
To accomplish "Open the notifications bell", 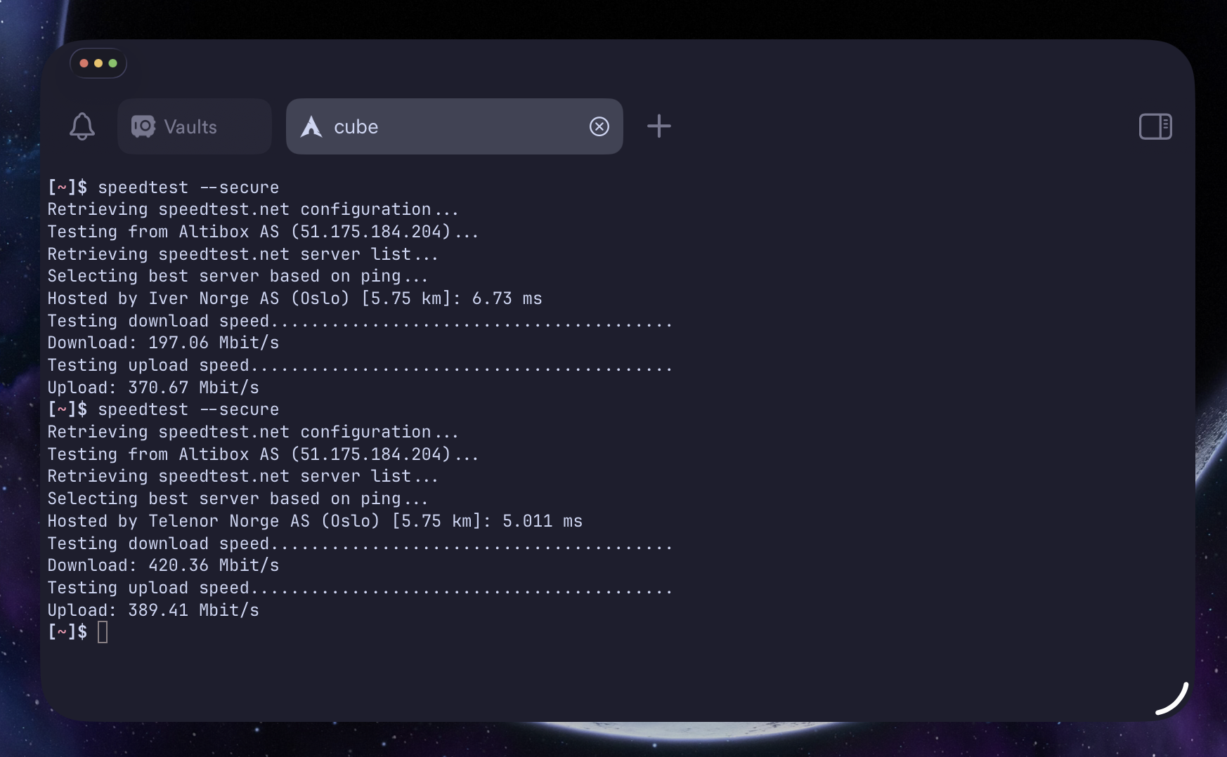I will tap(82, 126).
